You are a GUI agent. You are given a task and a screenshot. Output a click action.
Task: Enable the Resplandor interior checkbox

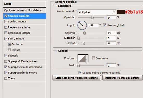coord(6,33)
